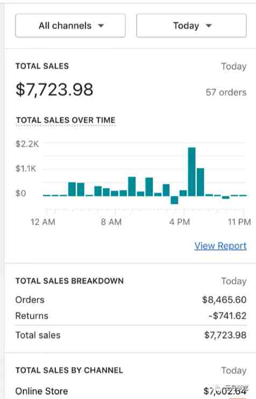256x399 pixels.
Task: Click the 12 AM axis label
Action: pyautogui.click(x=43, y=222)
